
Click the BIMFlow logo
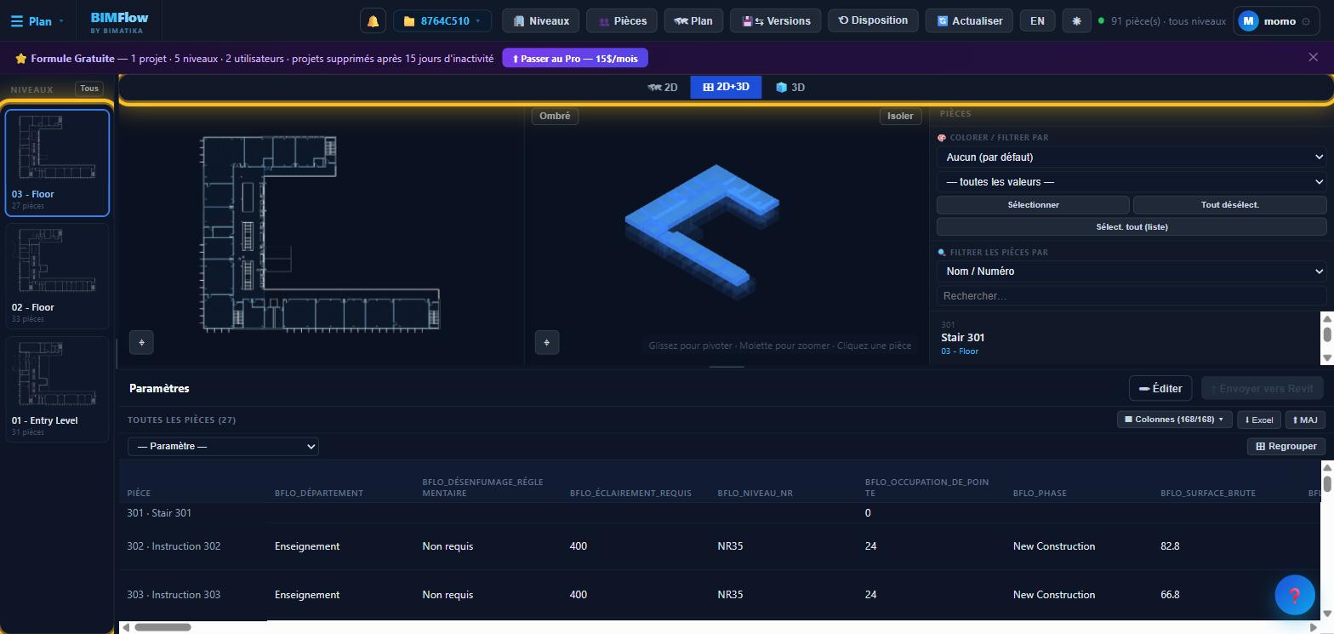coord(117,22)
